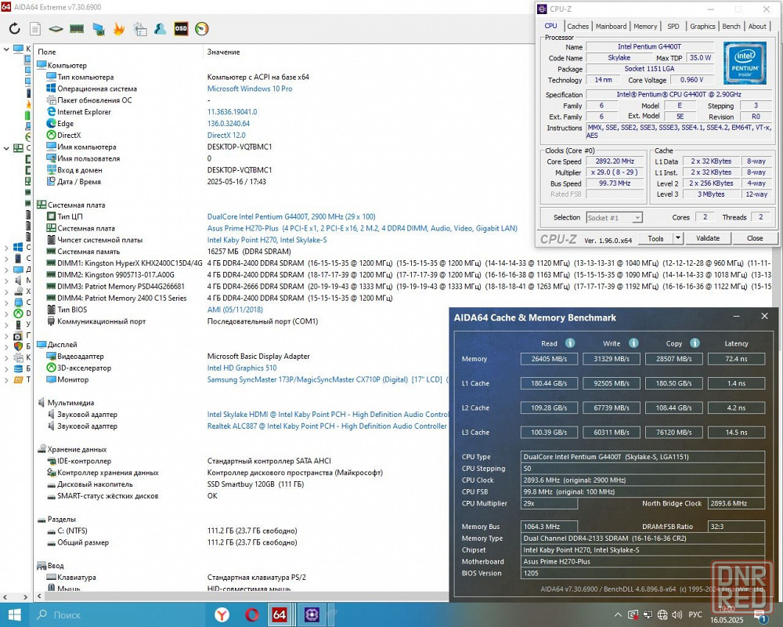Click the green Xbox DirectX icon in the left tree
Screen dimensions: 783x627
tap(18, 313)
